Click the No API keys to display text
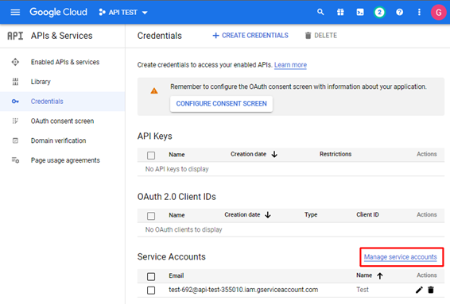Image resolution: width=450 pixels, height=304 pixels. [x=177, y=169]
